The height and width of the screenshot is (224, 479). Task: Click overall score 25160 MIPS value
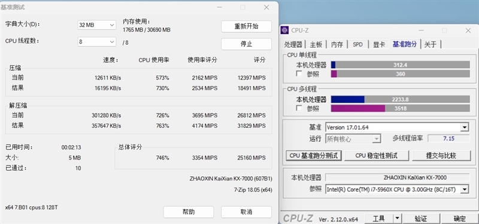tap(251, 158)
